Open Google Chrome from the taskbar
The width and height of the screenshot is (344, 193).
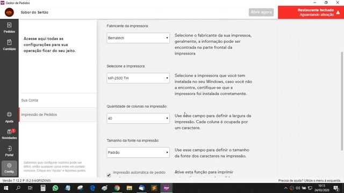pos(117,188)
